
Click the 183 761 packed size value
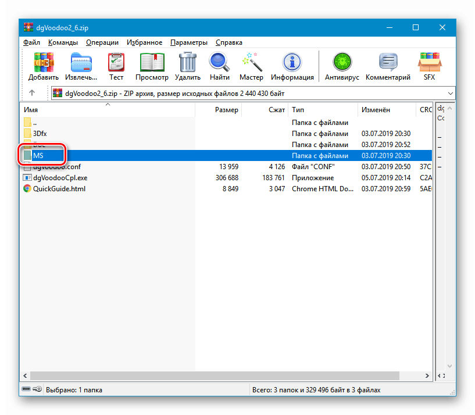click(x=274, y=178)
